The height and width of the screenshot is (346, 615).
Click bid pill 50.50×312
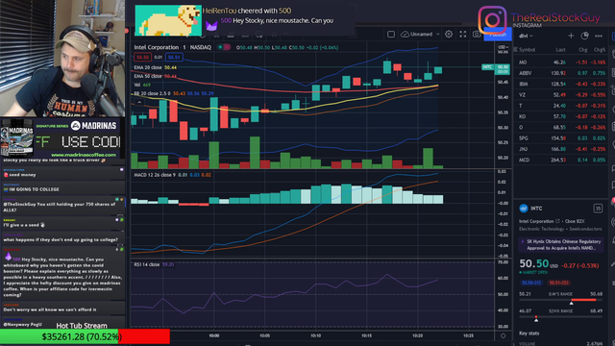point(531,283)
